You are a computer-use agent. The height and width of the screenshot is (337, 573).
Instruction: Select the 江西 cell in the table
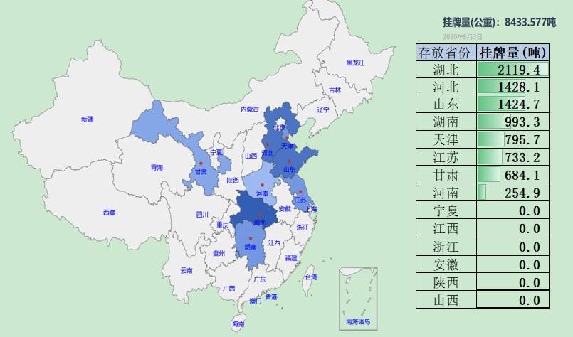click(x=446, y=228)
